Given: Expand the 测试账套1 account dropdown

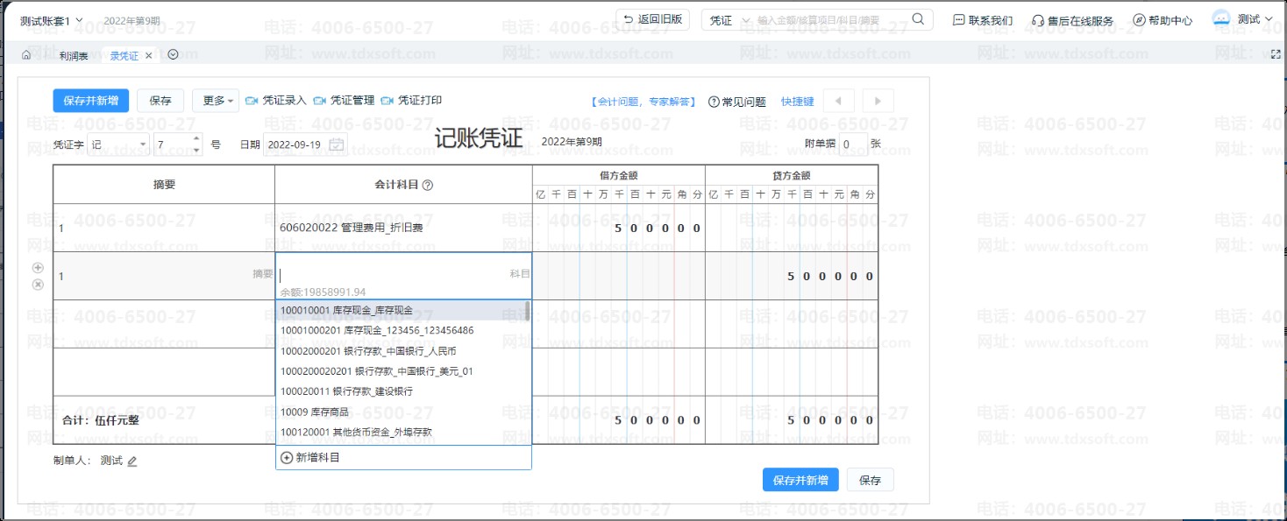Looking at the screenshot, I should tap(51, 19).
